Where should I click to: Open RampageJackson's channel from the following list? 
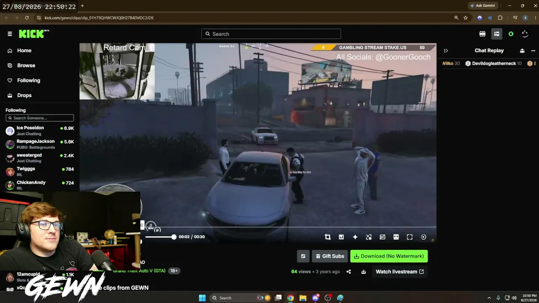pyautogui.click(x=40, y=144)
